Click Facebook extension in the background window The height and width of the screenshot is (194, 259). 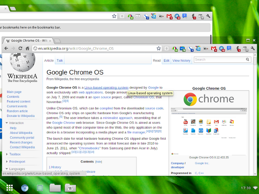pos(194,16)
